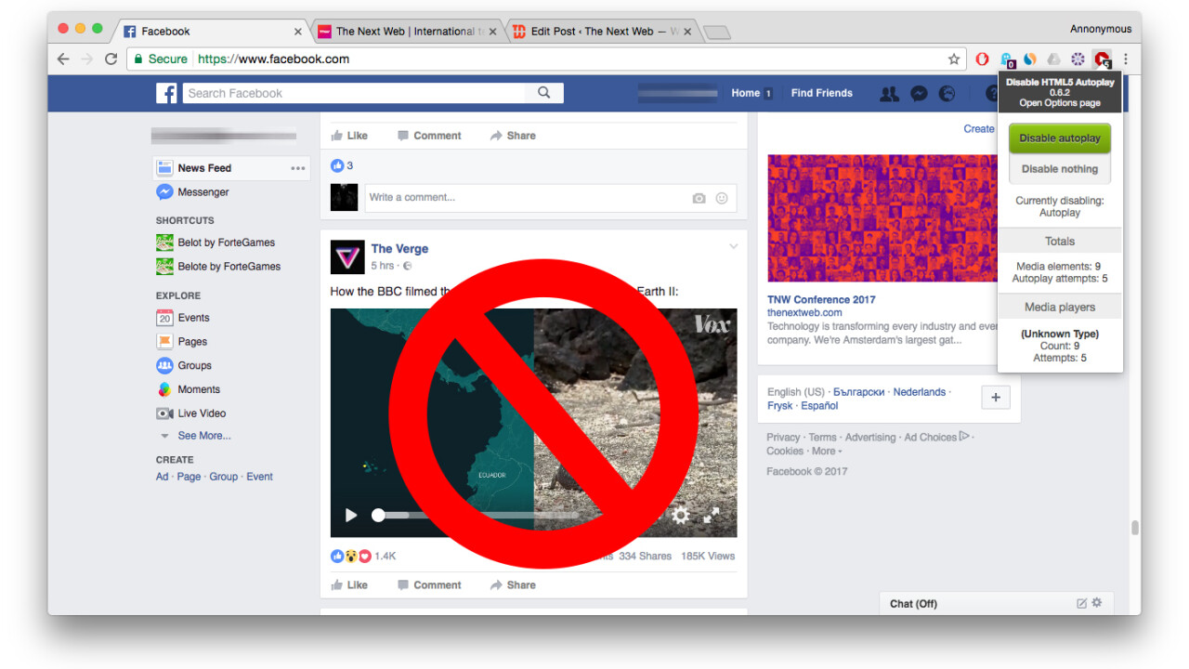Open Chat settings gear icon
The image size is (1189, 669).
pos(1097,603)
